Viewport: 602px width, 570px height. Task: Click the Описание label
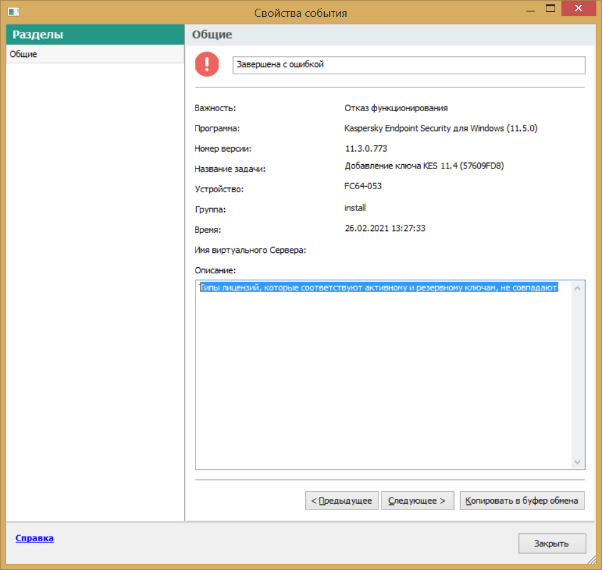(215, 270)
